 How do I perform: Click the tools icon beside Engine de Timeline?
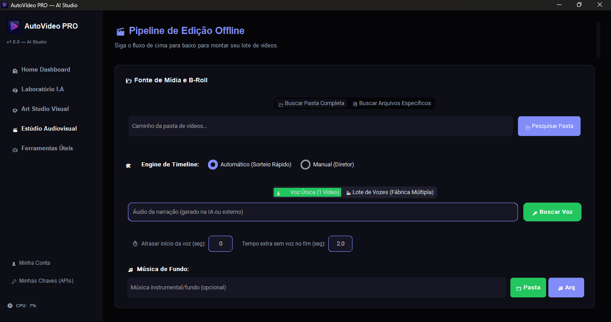[x=129, y=165]
